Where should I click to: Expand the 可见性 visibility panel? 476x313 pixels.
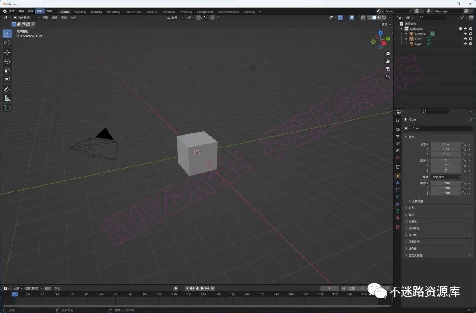point(439,235)
